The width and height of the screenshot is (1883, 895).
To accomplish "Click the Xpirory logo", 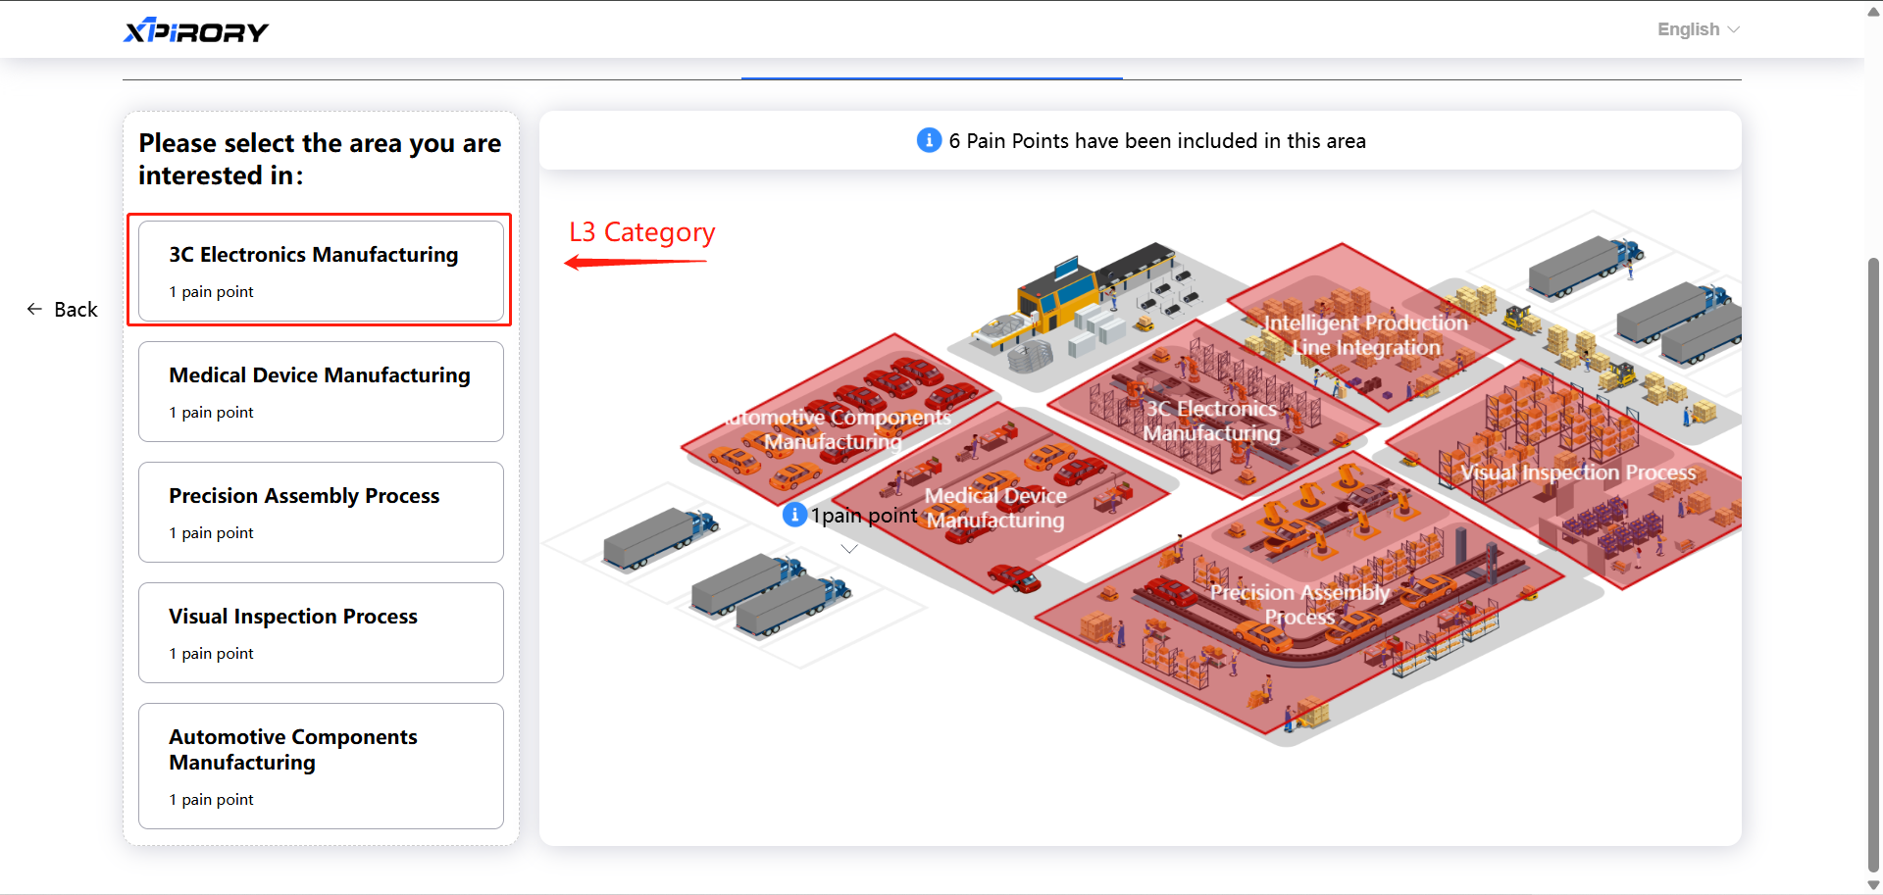I will [x=195, y=31].
